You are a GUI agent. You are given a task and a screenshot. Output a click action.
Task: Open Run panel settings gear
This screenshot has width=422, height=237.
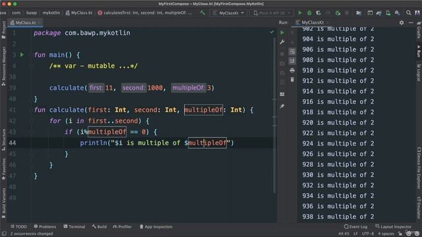point(402,22)
